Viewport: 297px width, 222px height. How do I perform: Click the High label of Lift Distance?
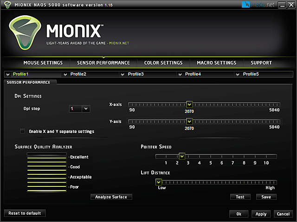[x=270, y=188]
